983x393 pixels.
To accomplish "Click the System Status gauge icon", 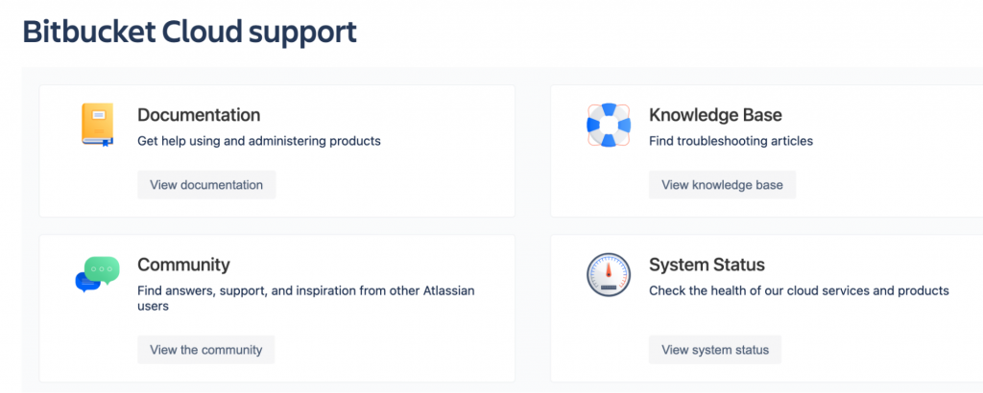I will point(608,275).
